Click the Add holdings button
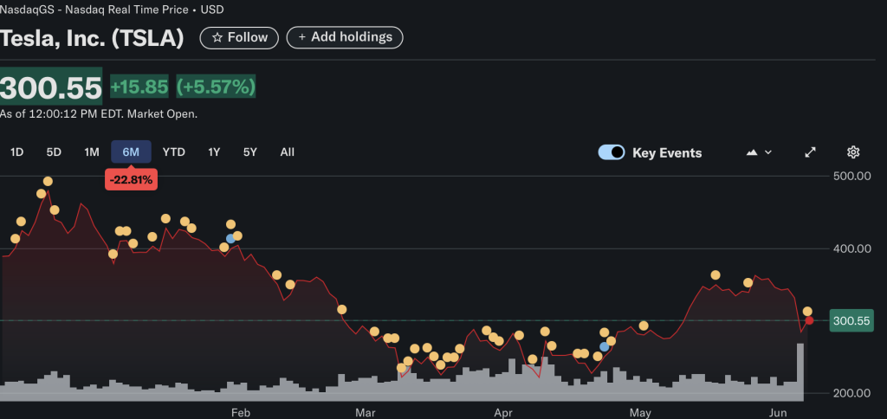The image size is (887, 419). [345, 37]
